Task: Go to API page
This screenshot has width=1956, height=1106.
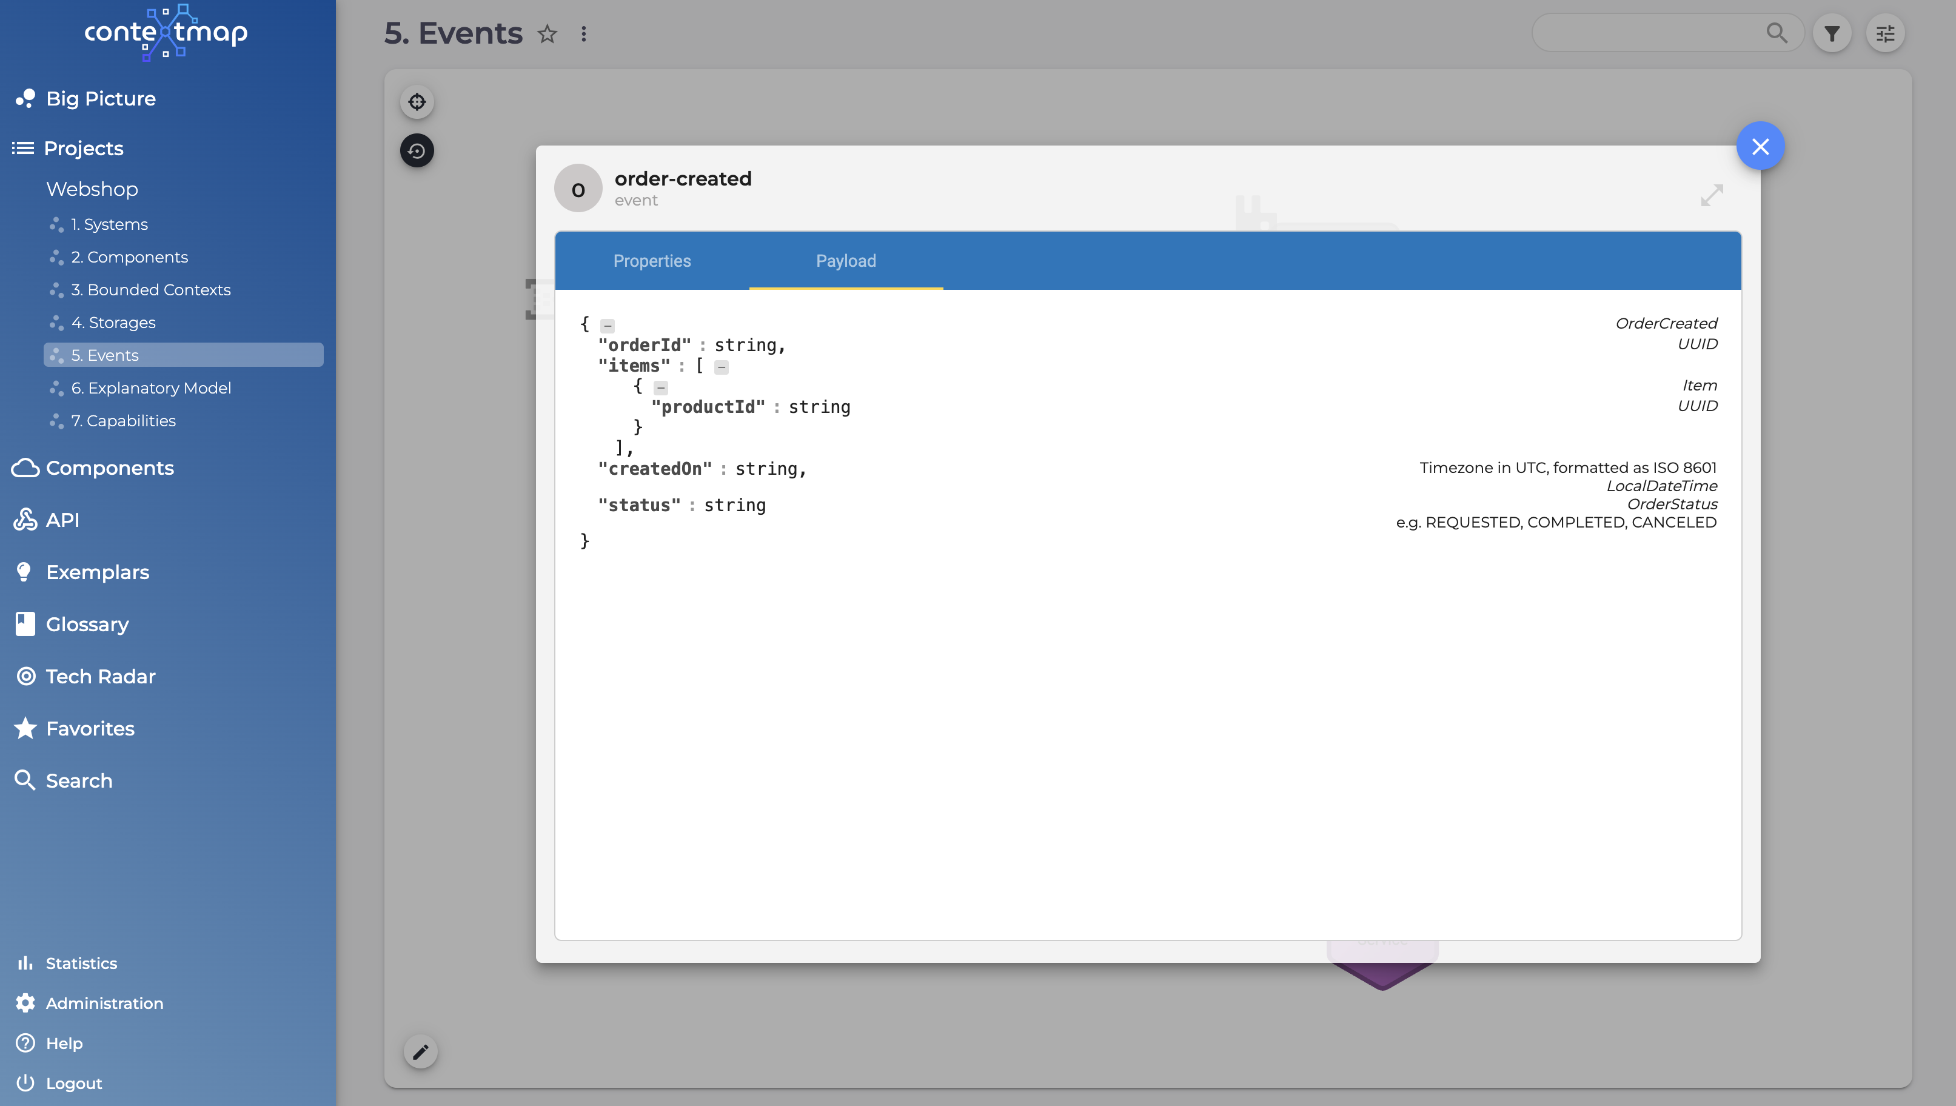Action: point(62,520)
